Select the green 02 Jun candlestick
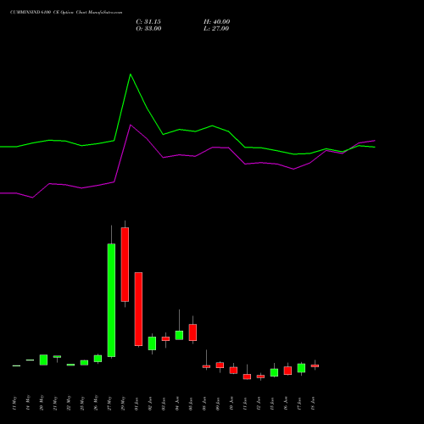The width and height of the screenshot is (424, 424). tap(152, 343)
